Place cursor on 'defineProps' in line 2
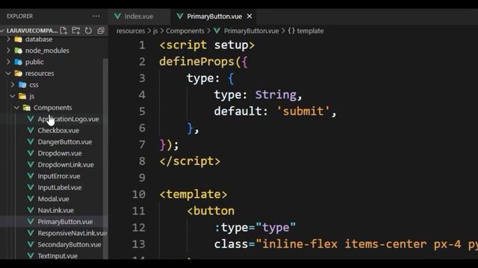Image resolution: width=478 pixels, height=268 pixels. pos(196,62)
